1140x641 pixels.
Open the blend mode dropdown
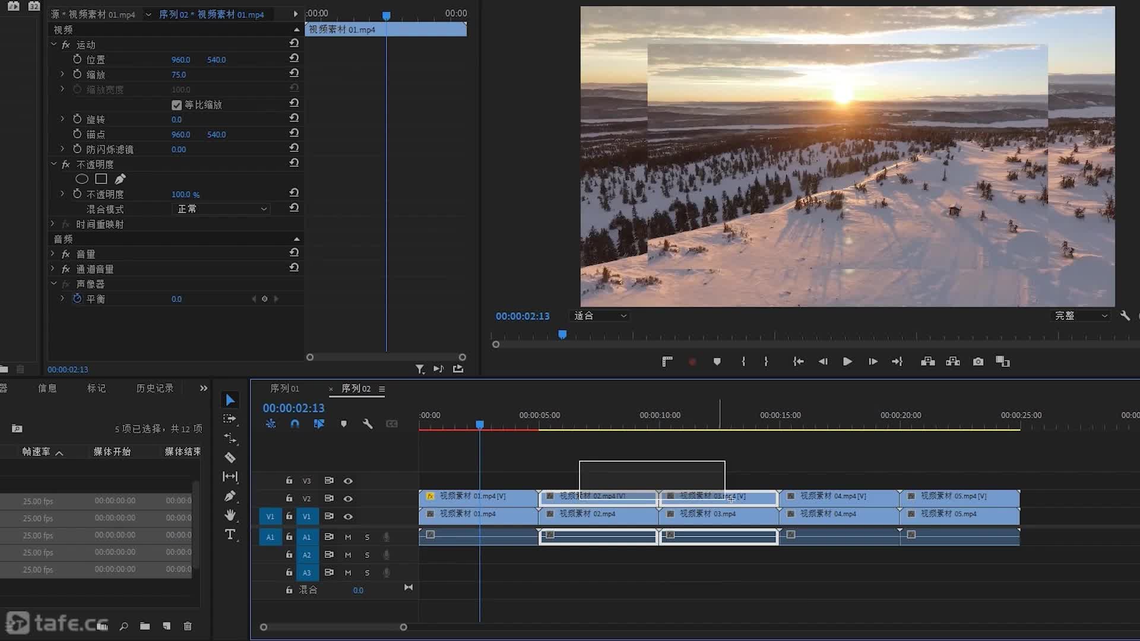(x=221, y=209)
